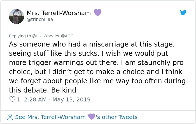Click the Twitter bird logo

pos(183,13)
